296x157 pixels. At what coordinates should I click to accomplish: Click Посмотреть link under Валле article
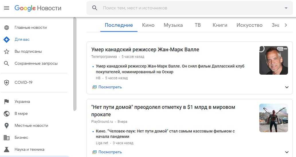tap(110, 87)
